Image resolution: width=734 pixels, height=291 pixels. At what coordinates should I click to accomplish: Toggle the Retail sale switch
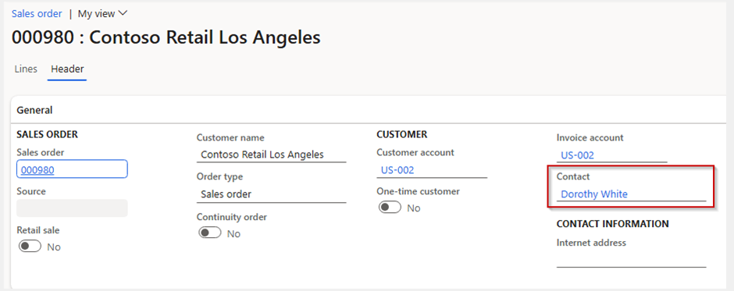pos(30,247)
